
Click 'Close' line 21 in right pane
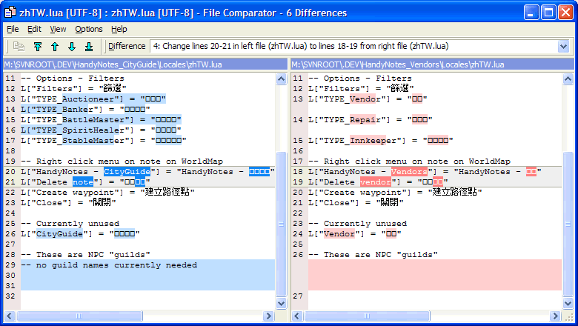(356, 202)
